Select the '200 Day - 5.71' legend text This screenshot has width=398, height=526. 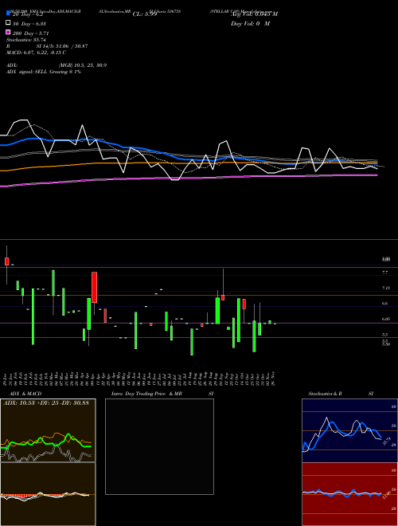[31, 33]
